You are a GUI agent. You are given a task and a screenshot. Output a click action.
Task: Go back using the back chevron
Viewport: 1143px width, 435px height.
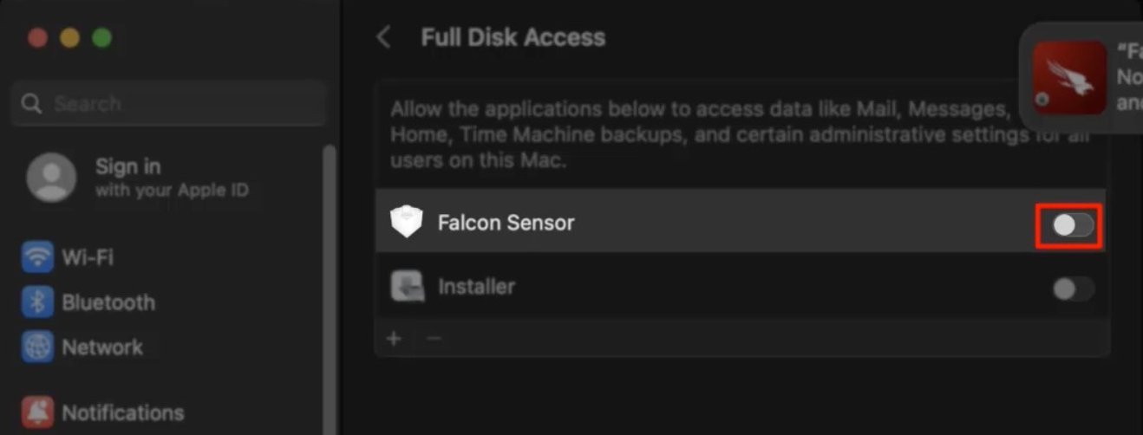pyautogui.click(x=383, y=37)
